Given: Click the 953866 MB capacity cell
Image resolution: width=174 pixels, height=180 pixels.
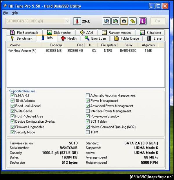Looking at the screenshot, I should click(54, 50).
